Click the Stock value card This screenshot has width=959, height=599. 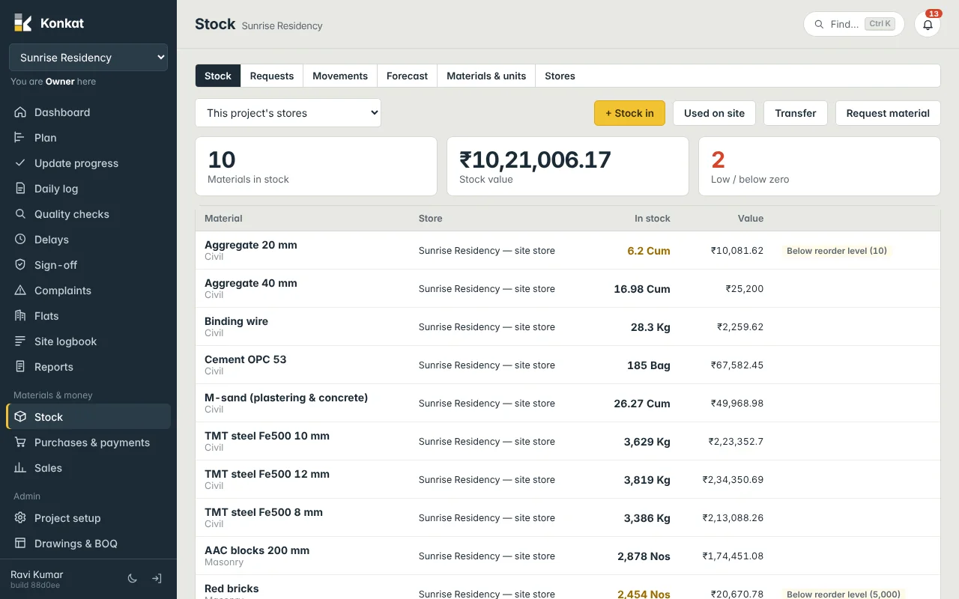(567, 166)
